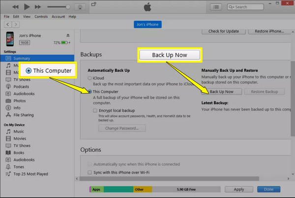The image size is (295, 198).
Task: Open the Help menu
Action: coord(72,17)
